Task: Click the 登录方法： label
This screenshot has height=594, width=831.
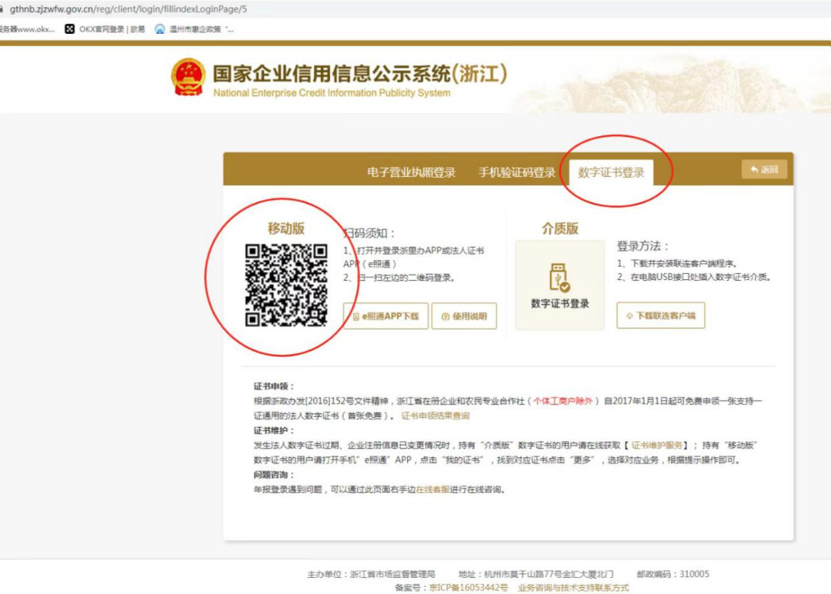Action: pyautogui.click(x=642, y=246)
